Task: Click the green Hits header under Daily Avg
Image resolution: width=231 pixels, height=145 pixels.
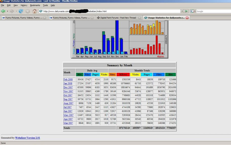Action: point(80,75)
